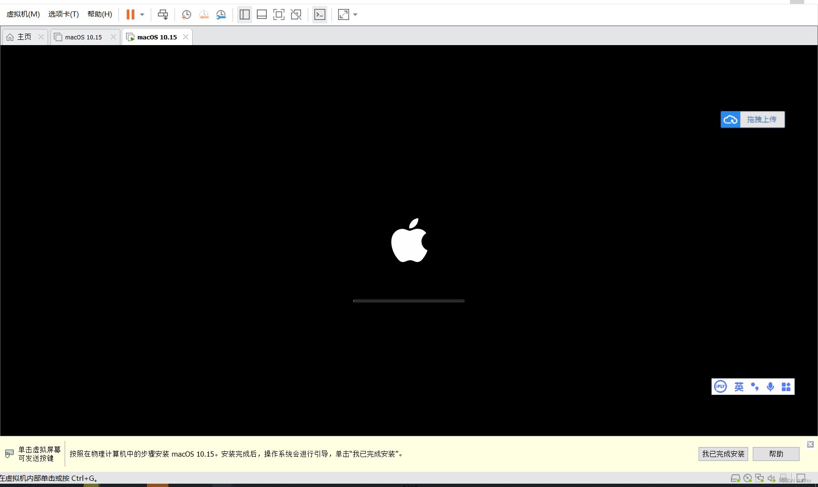
Task: Pause the virtual machine with orange button
Action: point(130,15)
